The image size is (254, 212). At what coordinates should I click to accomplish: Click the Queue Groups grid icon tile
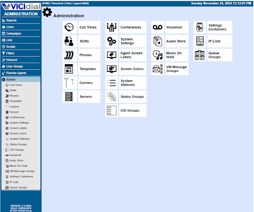(x=200, y=55)
